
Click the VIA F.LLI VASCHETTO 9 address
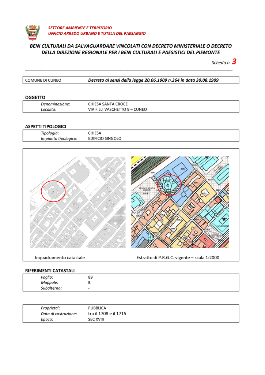(117, 109)
